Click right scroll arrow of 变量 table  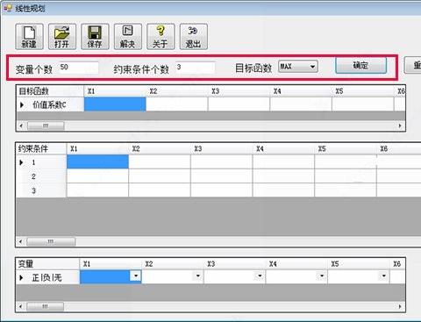pyautogui.click(x=400, y=306)
